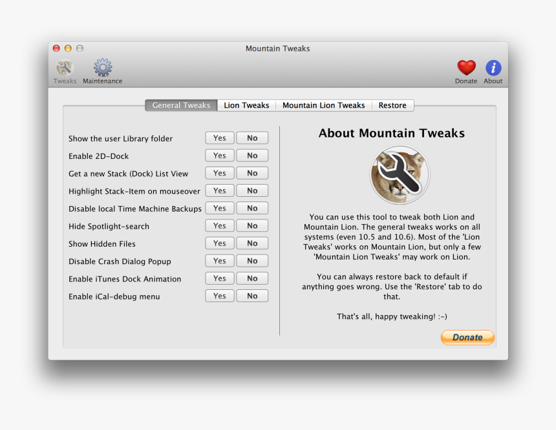
Task: Enable iTunes Dock Animation
Action: point(219,278)
